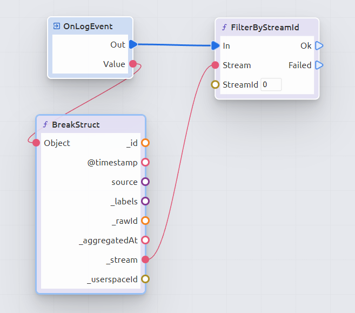Click the In execution pin on FilterByStreamId
The image size is (355, 313).
[216, 45]
